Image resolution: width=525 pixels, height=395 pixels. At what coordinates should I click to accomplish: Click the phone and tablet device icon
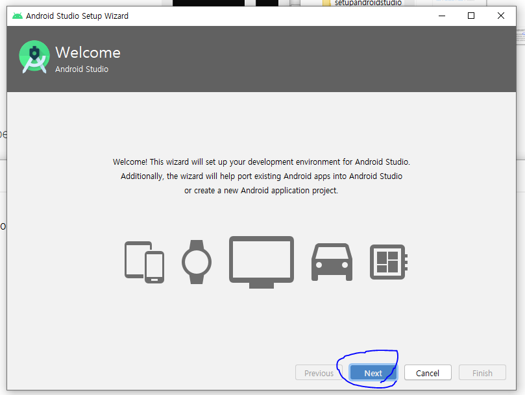pos(144,262)
